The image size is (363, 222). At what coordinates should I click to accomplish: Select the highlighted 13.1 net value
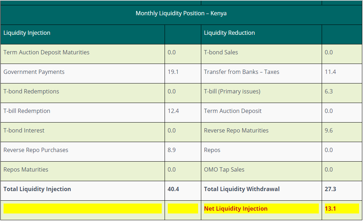(330, 209)
